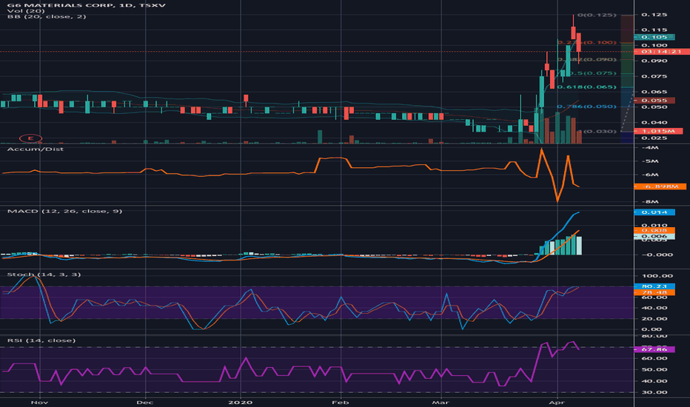Click the -5M tick on the Accum/Dist axis
This screenshot has width=690, height=407.
[650, 161]
